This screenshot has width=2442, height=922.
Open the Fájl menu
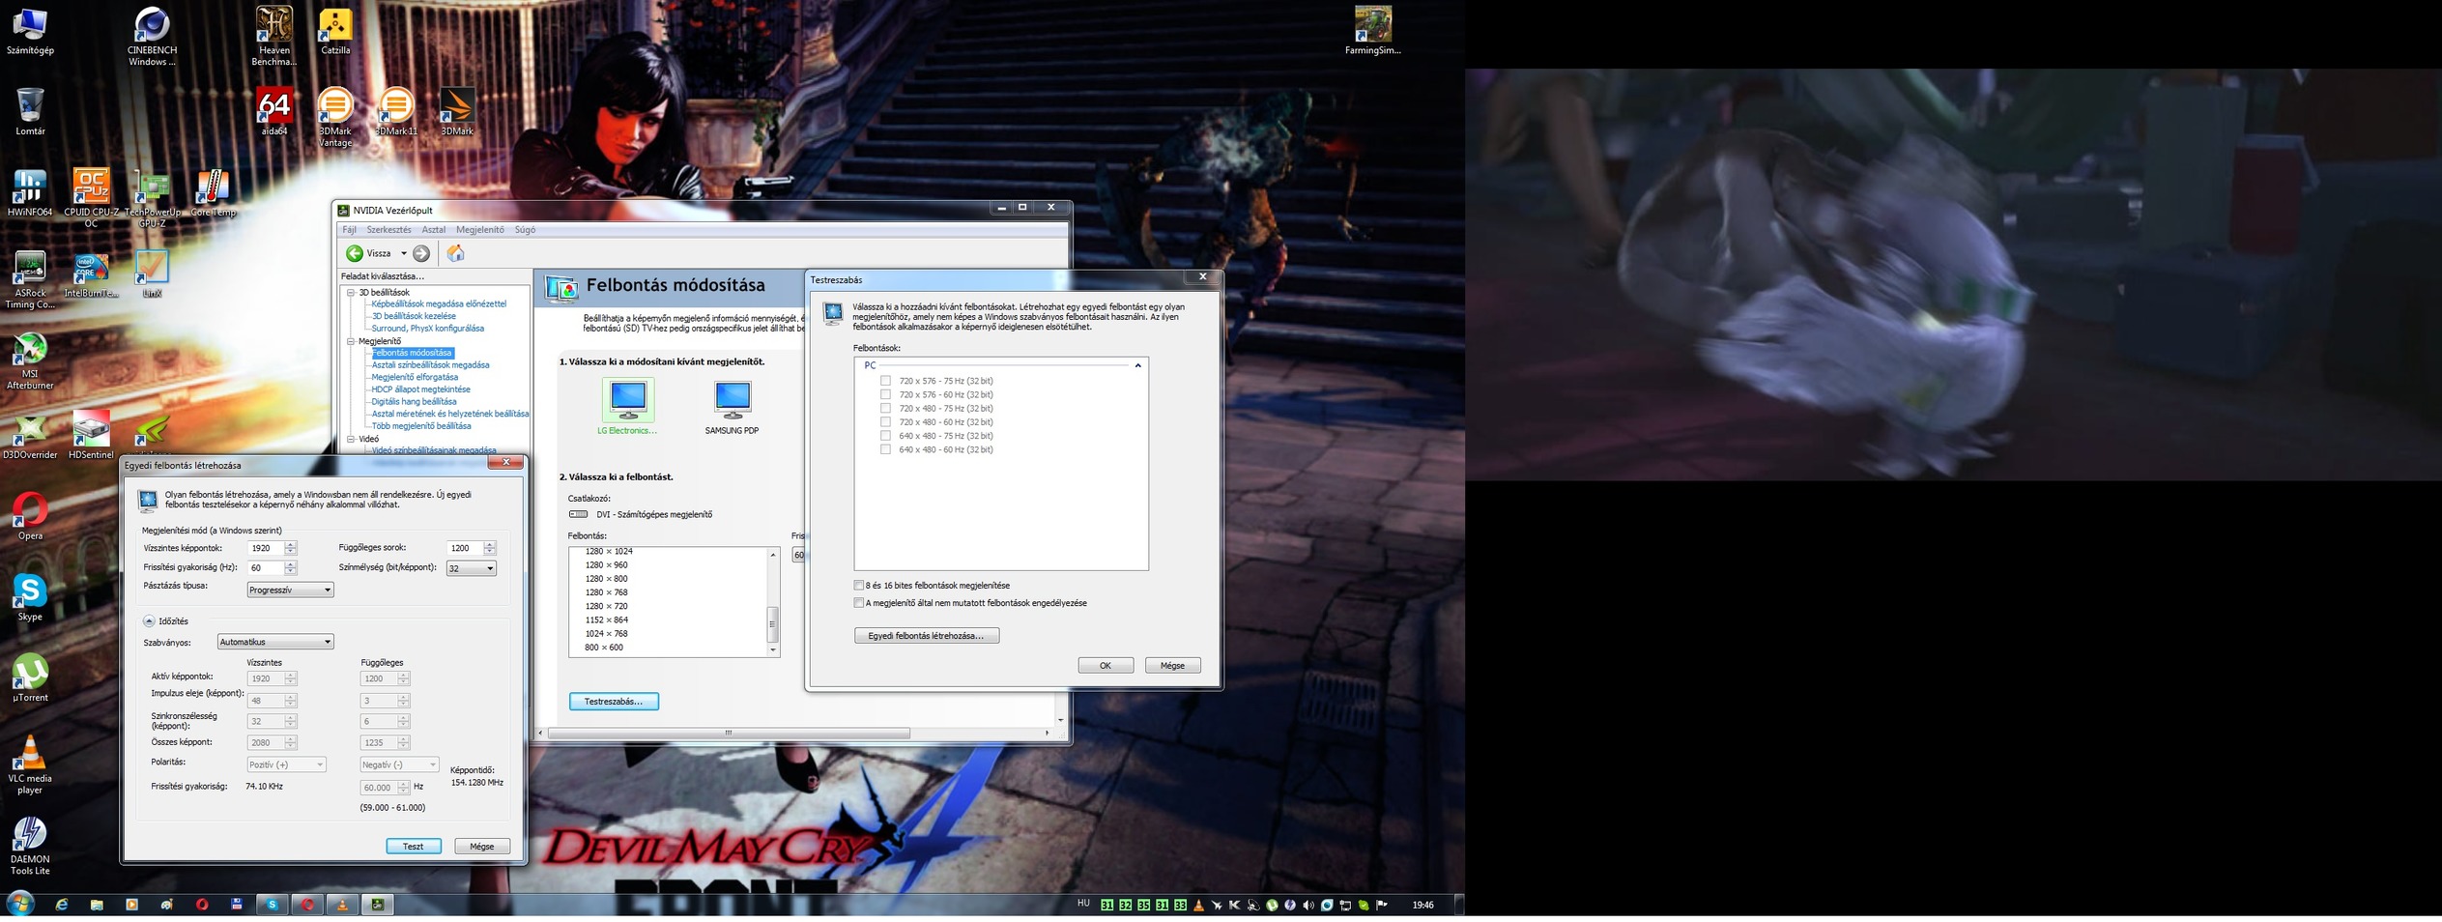click(x=350, y=230)
